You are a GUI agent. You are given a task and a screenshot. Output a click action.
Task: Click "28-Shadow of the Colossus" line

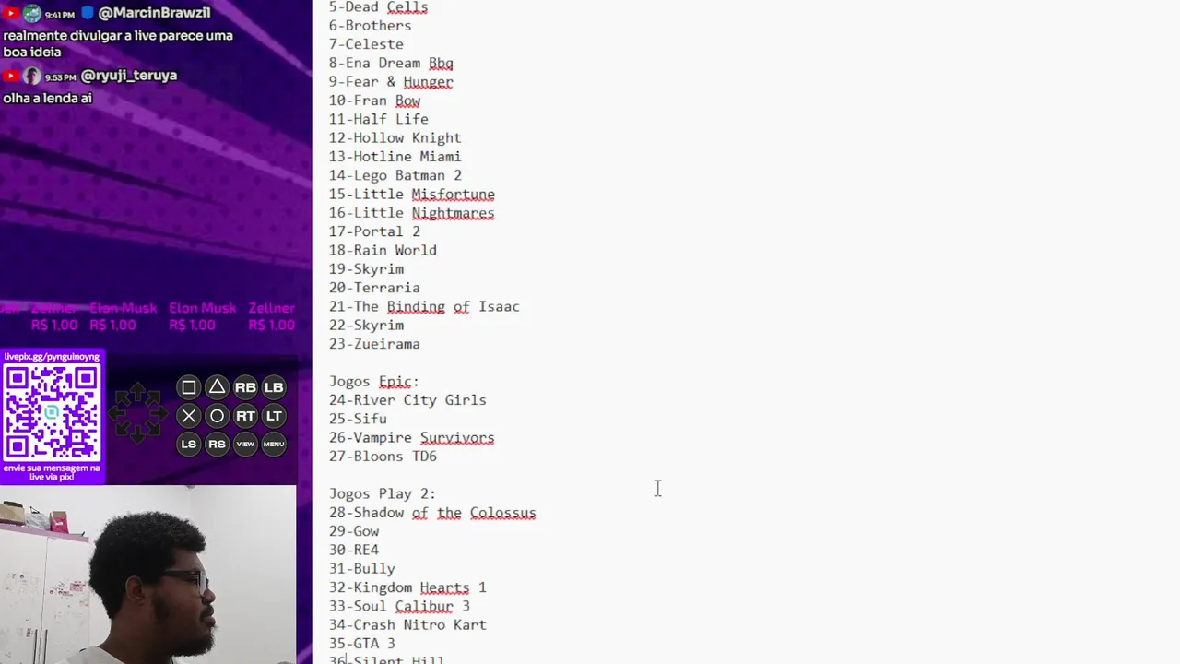point(432,513)
